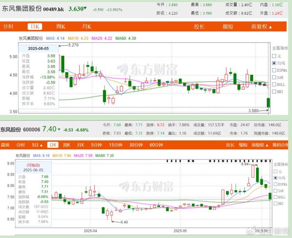292x238 pixels.
Task: Check 无 indicator option in 00489.hk chart
Action: click(274, 56)
